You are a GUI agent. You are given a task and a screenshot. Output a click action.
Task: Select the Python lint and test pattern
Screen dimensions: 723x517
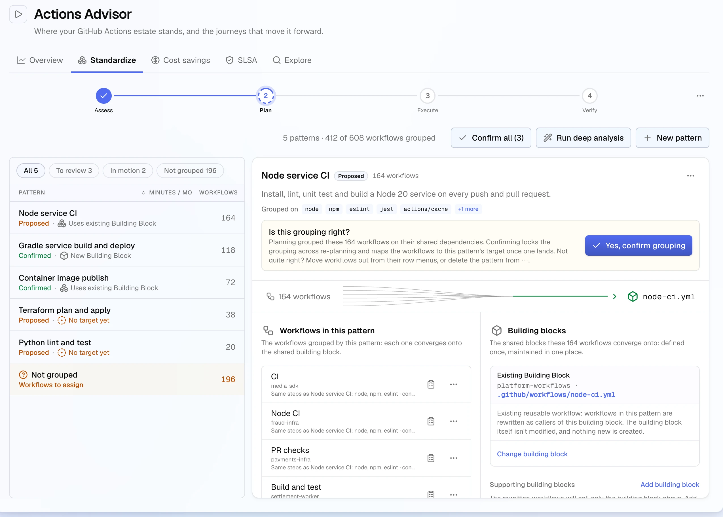pyautogui.click(x=127, y=347)
